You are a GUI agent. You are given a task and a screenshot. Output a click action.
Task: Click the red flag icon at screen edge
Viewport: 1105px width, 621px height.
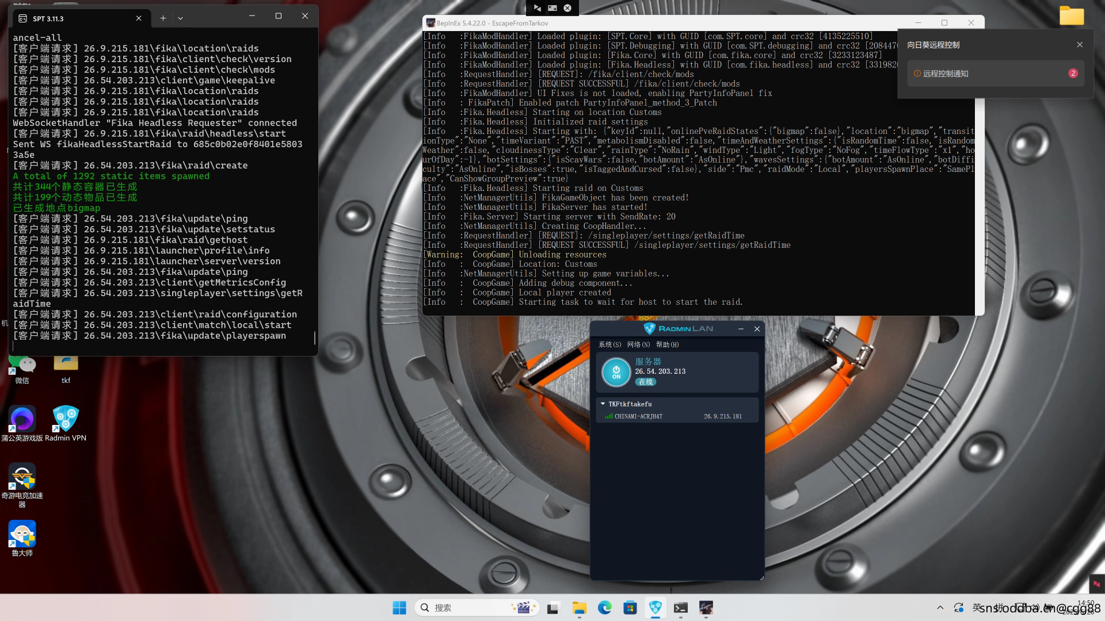pos(1097,584)
